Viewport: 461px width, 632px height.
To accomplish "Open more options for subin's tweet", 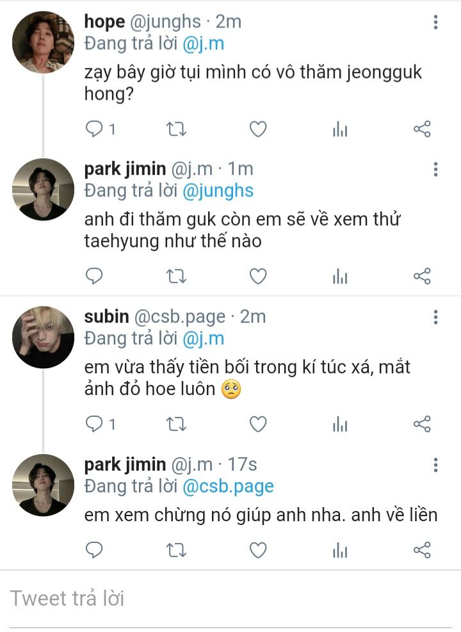I will click(x=435, y=317).
